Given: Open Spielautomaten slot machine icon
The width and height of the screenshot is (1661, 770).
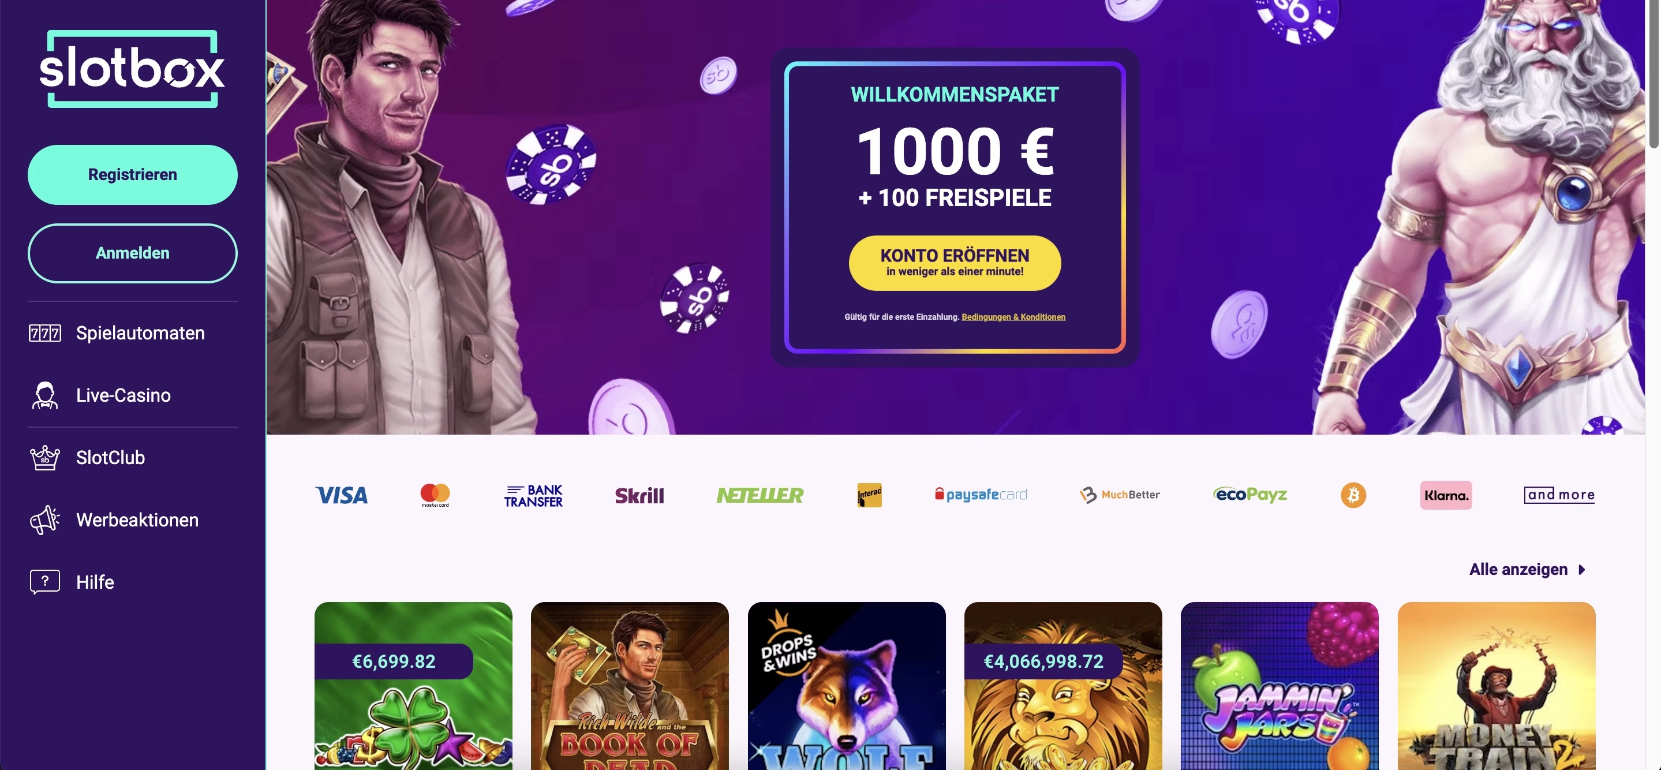Looking at the screenshot, I should pos(45,333).
